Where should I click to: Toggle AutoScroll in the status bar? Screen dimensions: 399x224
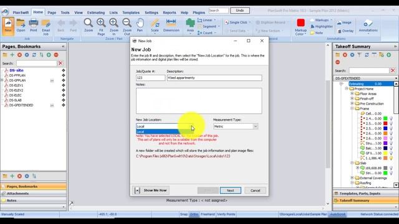[337, 214]
